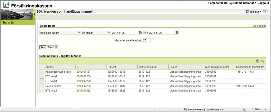Screen dimensions: 271x112
Task: Click the Lokalt intranät globe icon
Action: click(x=186, y=109)
